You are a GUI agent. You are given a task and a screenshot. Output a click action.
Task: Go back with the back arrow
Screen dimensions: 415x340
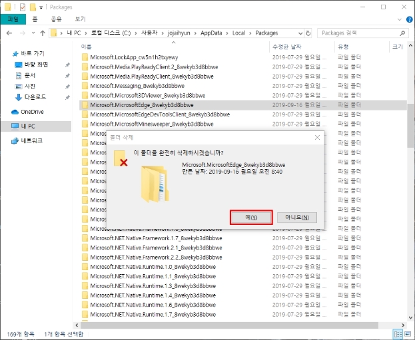[x=9, y=33]
